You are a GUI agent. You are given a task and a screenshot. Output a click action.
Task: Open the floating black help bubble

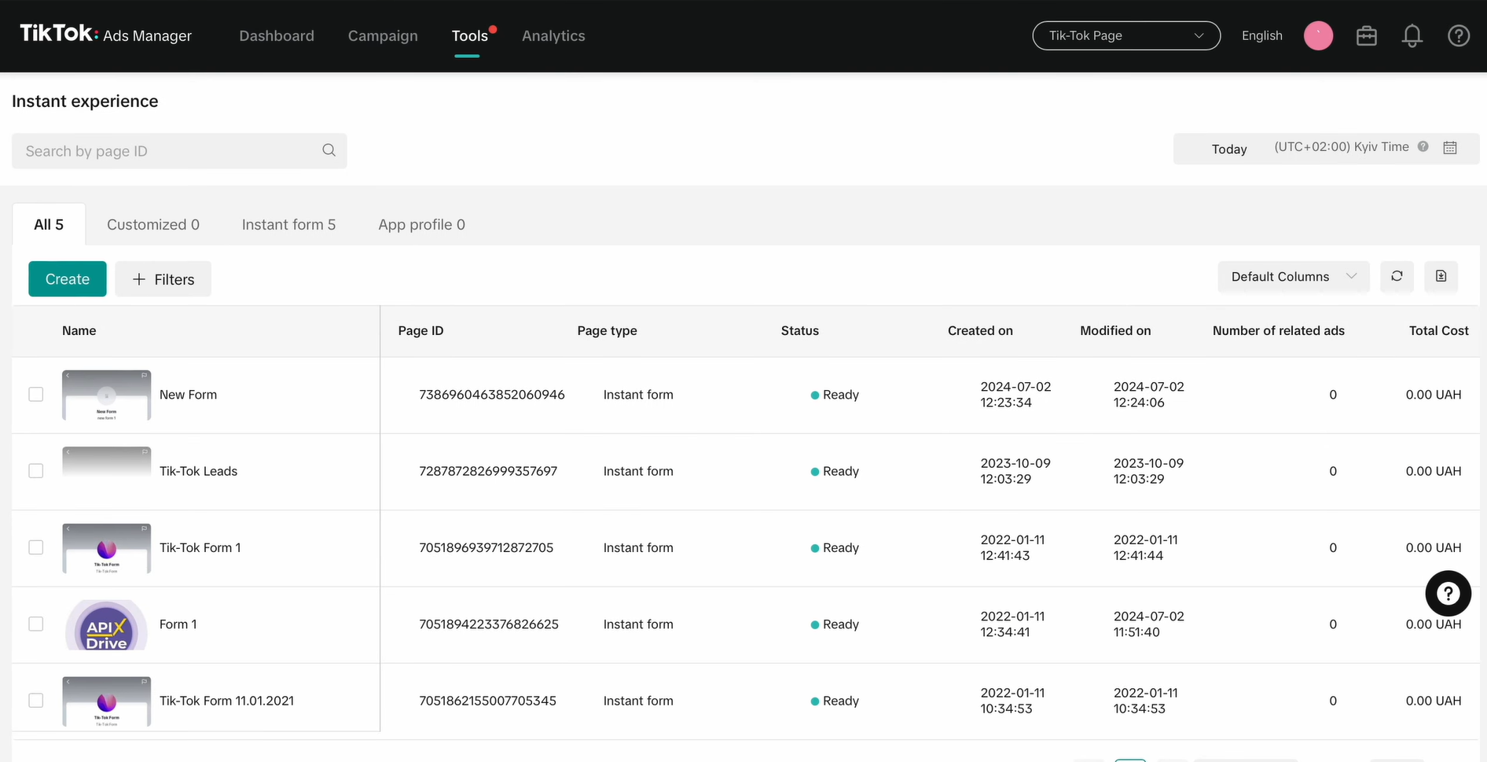tap(1448, 593)
